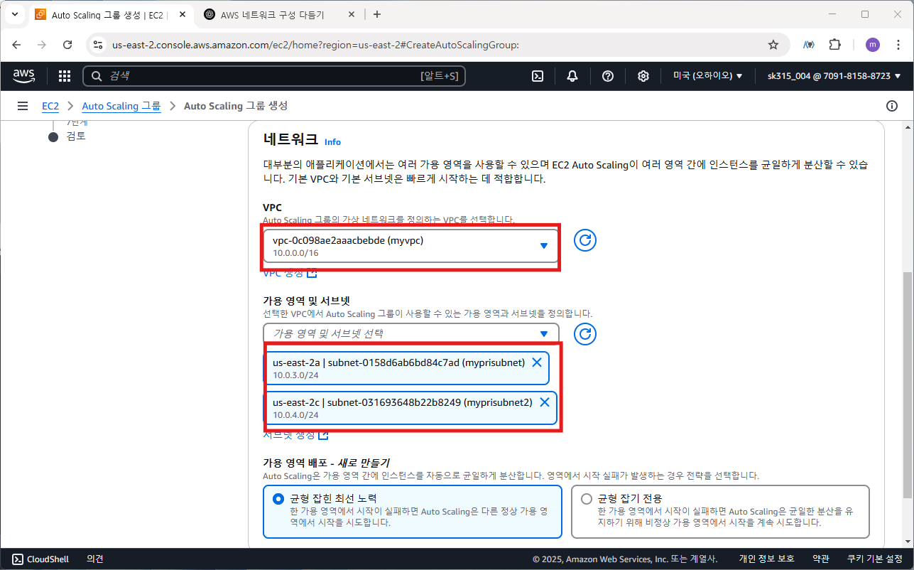
Task: Click the us-east-2a myprisubnet subnet entry
Action: pos(408,368)
